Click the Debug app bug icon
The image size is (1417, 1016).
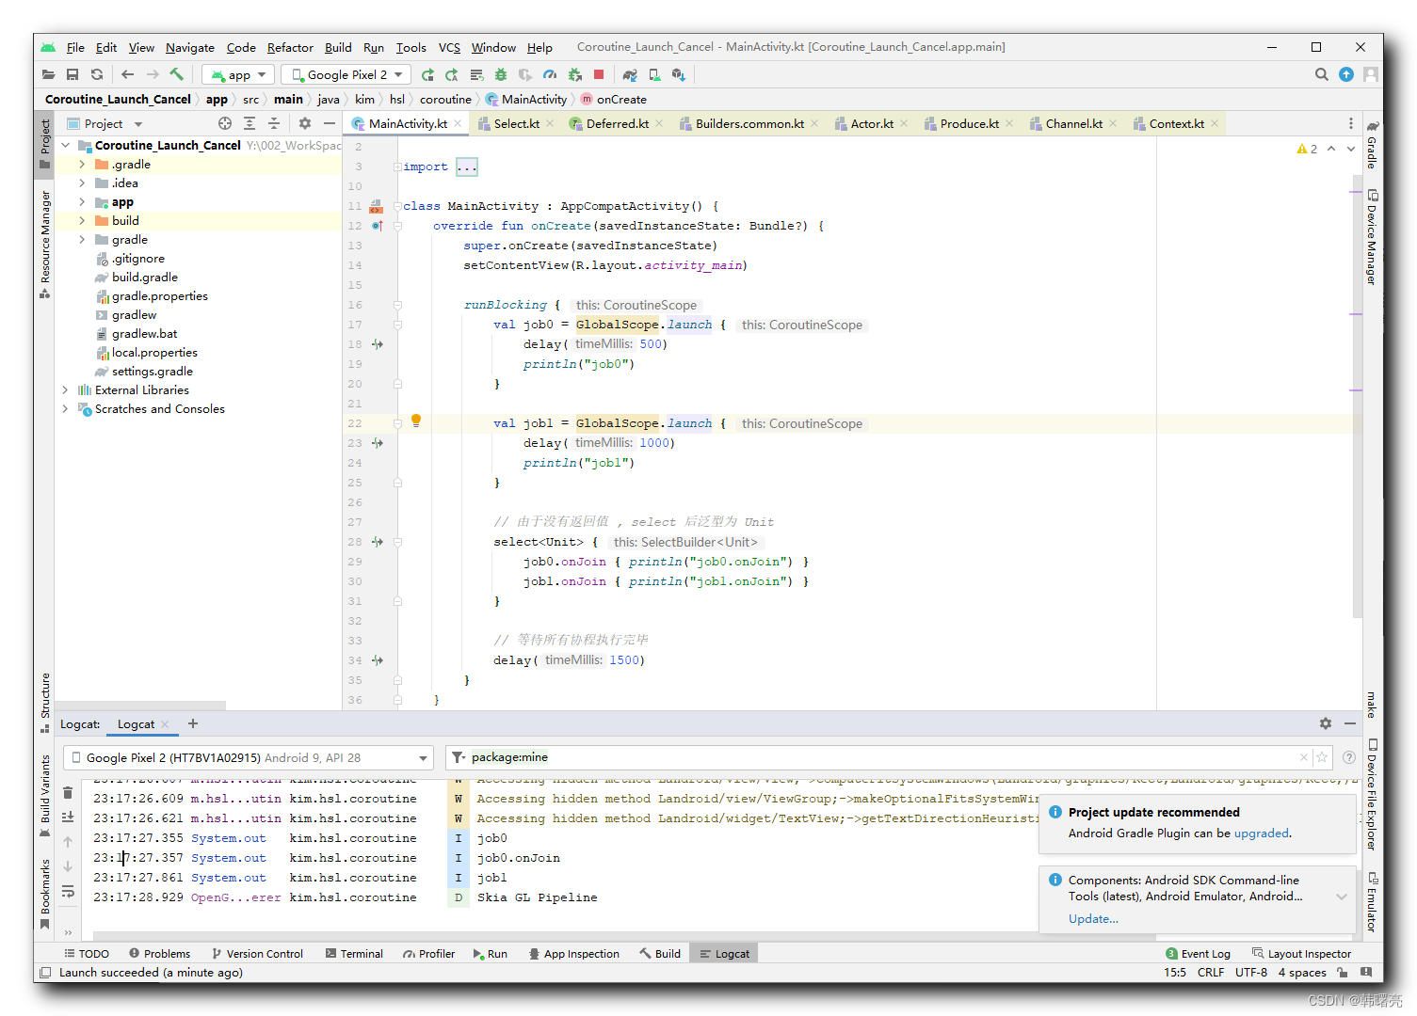coord(501,74)
